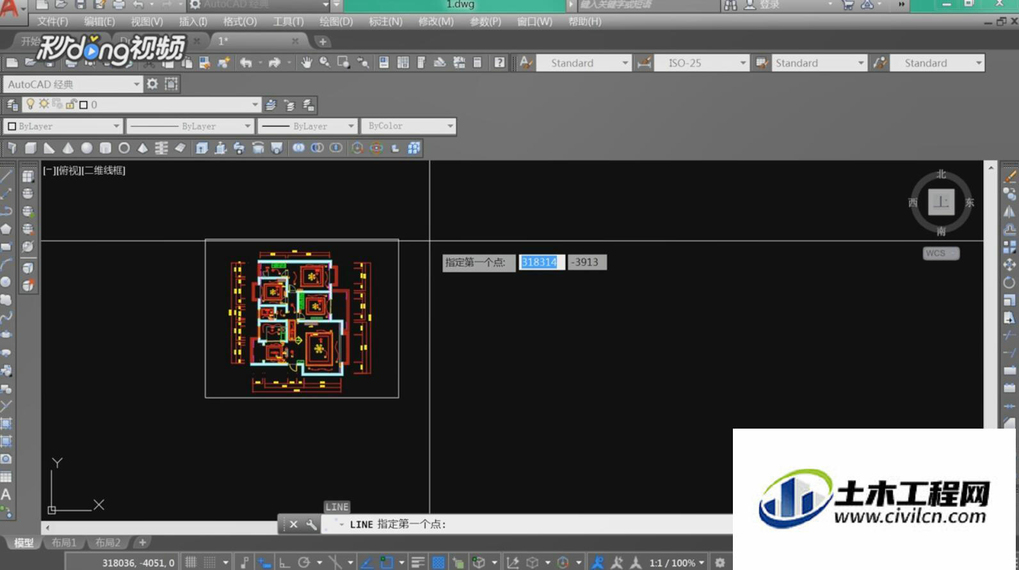Open the Properties palette icon

[x=384, y=63]
